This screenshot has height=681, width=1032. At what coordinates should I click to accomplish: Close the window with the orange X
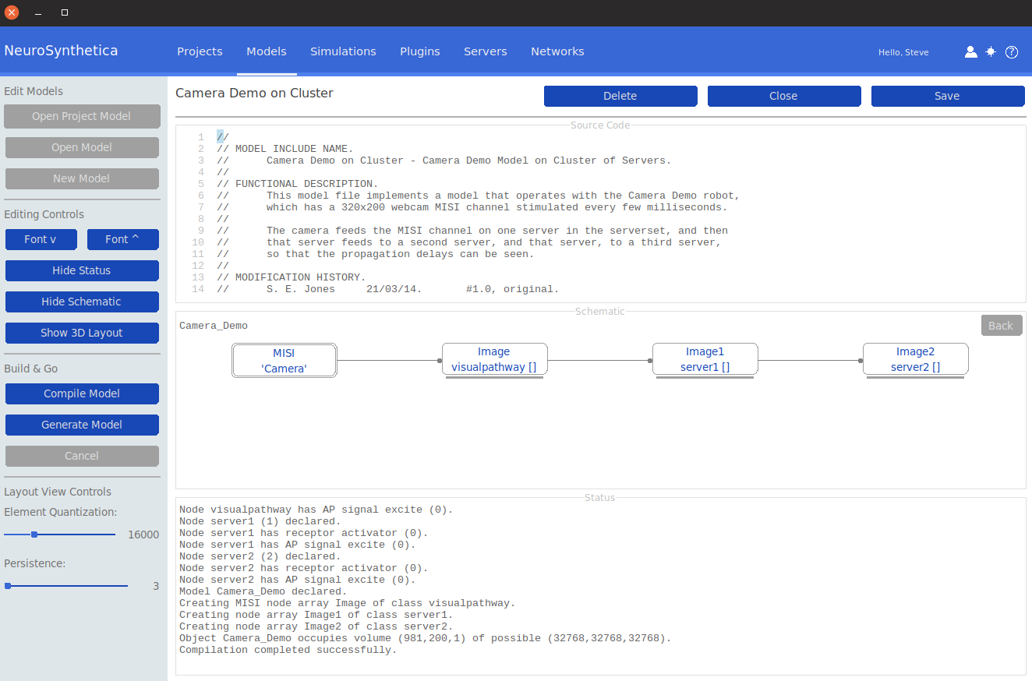[x=12, y=12]
